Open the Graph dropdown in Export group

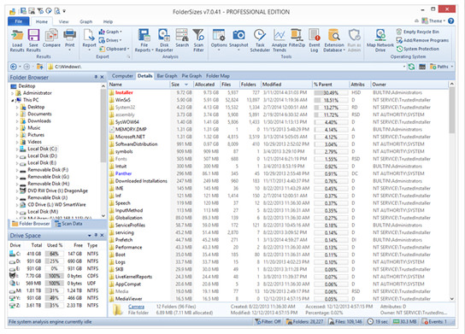point(110,32)
